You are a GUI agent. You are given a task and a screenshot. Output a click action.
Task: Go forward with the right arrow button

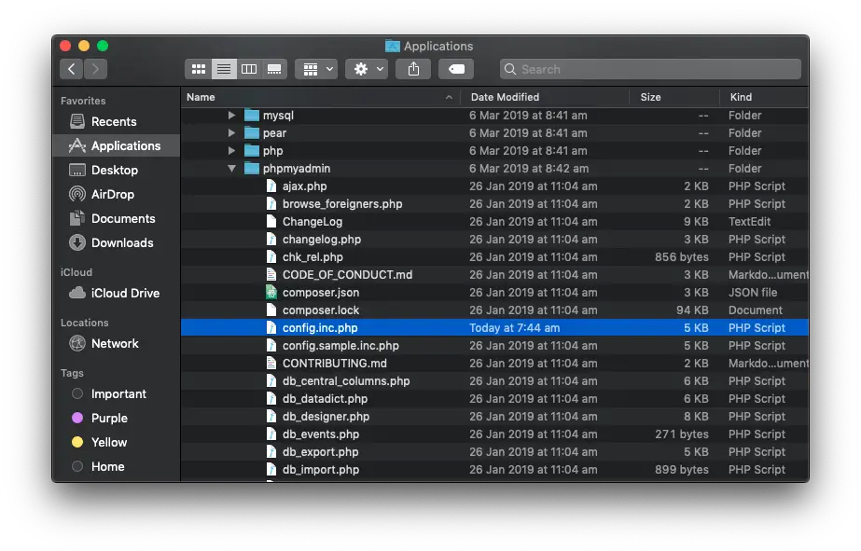click(x=95, y=69)
